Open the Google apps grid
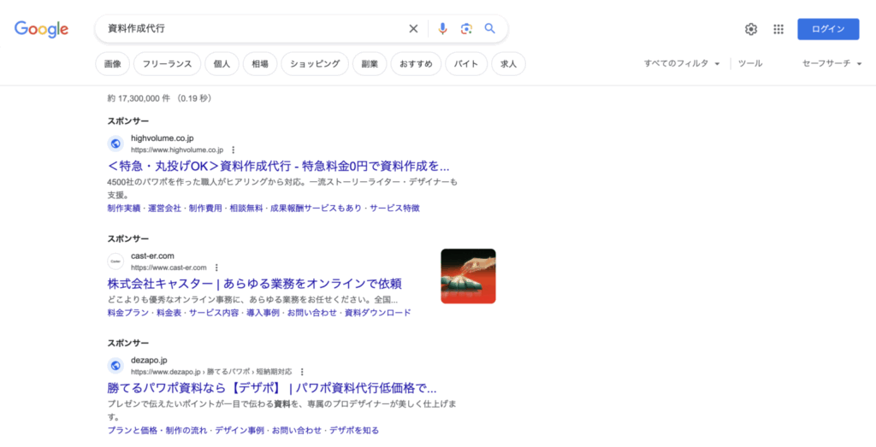876x447 pixels. 778,29
